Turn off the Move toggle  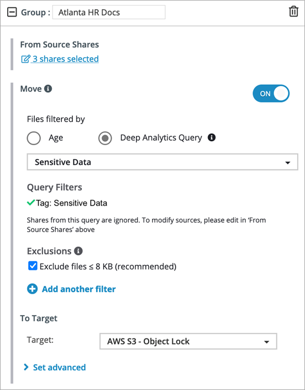coord(271,94)
